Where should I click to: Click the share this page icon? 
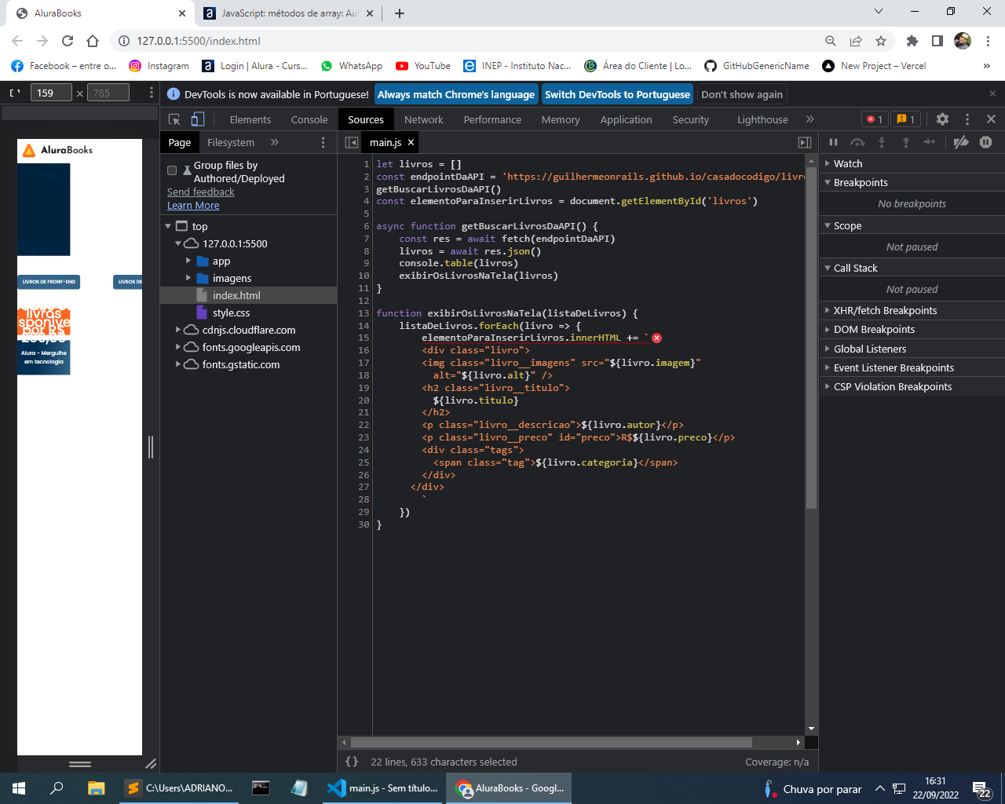click(x=856, y=41)
